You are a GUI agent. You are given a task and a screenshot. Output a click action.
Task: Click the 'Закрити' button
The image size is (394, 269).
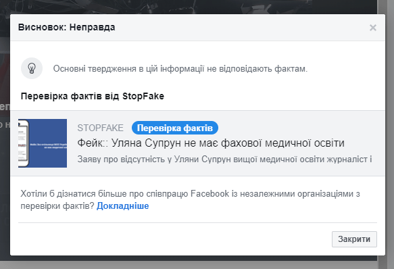click(x=354, y=239)
